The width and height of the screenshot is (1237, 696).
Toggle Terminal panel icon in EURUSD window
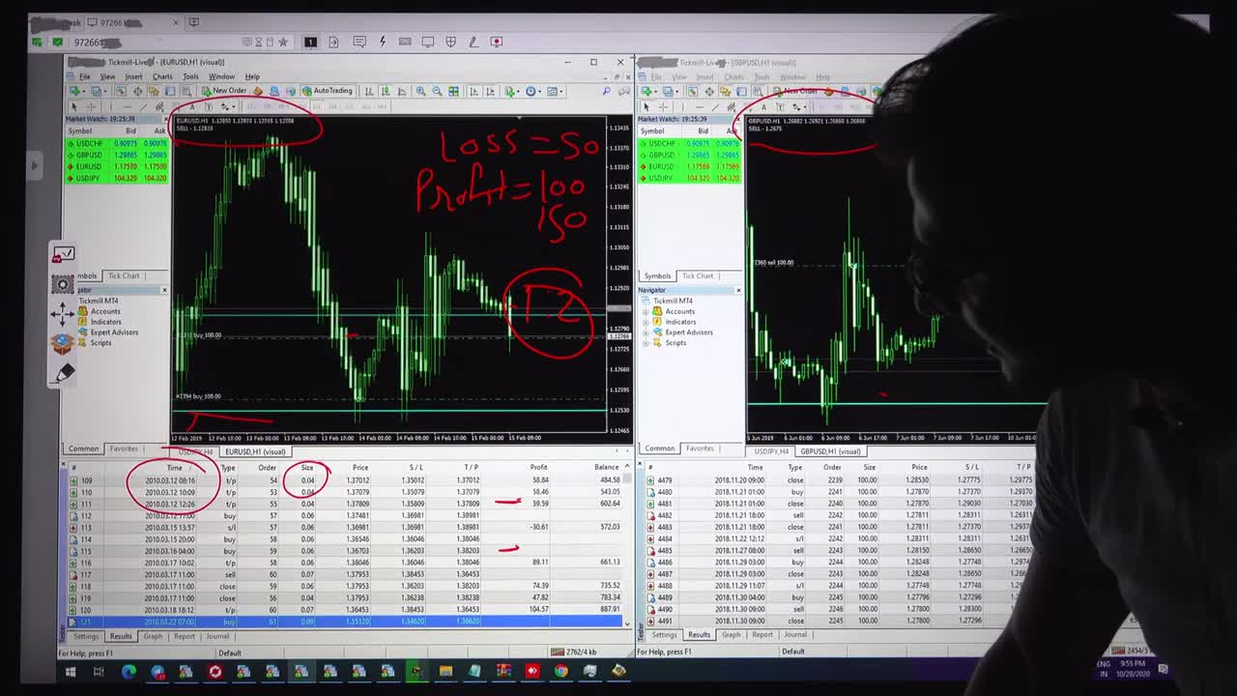coord(170,91)
